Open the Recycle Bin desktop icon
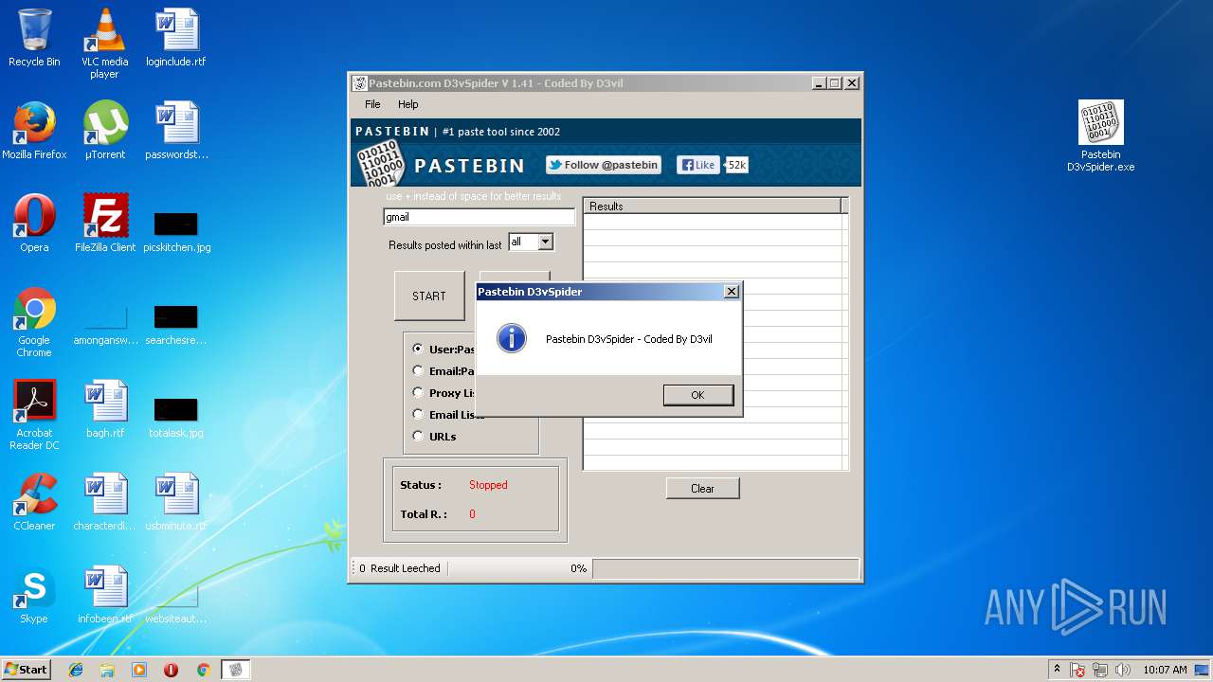The height and width of the screenshot is (682, 1213). pos(34,38)
